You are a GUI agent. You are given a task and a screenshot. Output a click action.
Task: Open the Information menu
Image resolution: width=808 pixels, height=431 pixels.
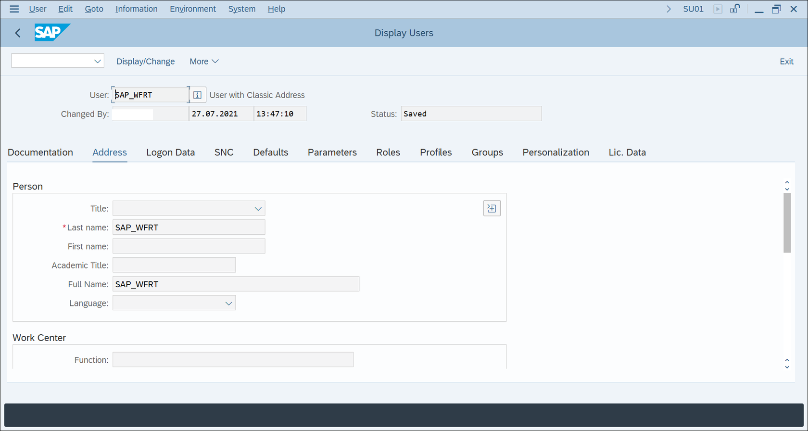pos(136,9)
